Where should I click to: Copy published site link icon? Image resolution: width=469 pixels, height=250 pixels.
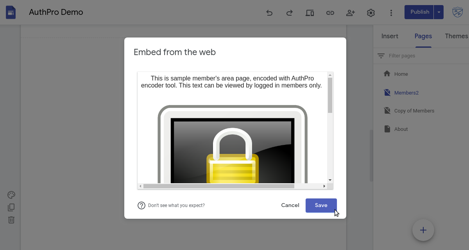click(330, 12)
